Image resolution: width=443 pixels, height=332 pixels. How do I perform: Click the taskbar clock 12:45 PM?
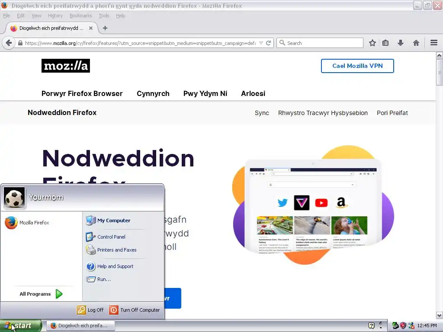pyautogui.click(x=427, y=326)
